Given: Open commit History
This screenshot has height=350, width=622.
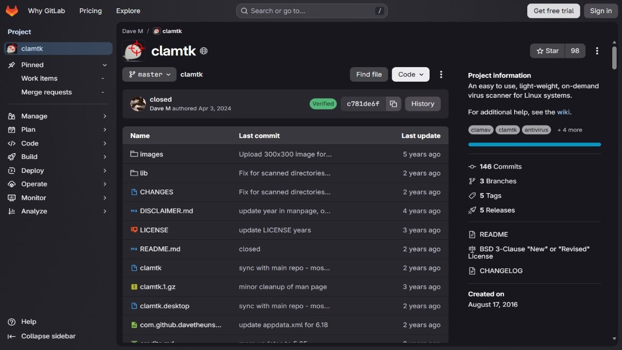Looking at the screenshot, I should 423,104.
